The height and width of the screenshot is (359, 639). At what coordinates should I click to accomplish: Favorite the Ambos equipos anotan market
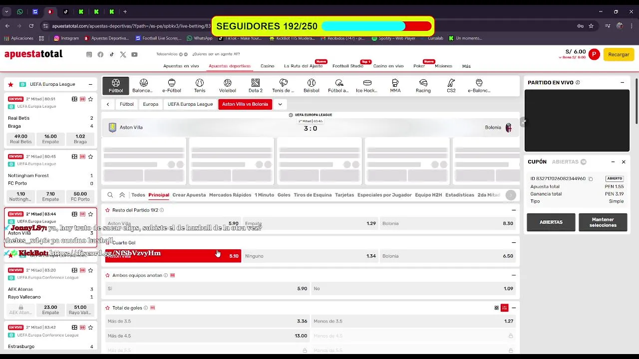pyautogui.click(x=107, y=275)
